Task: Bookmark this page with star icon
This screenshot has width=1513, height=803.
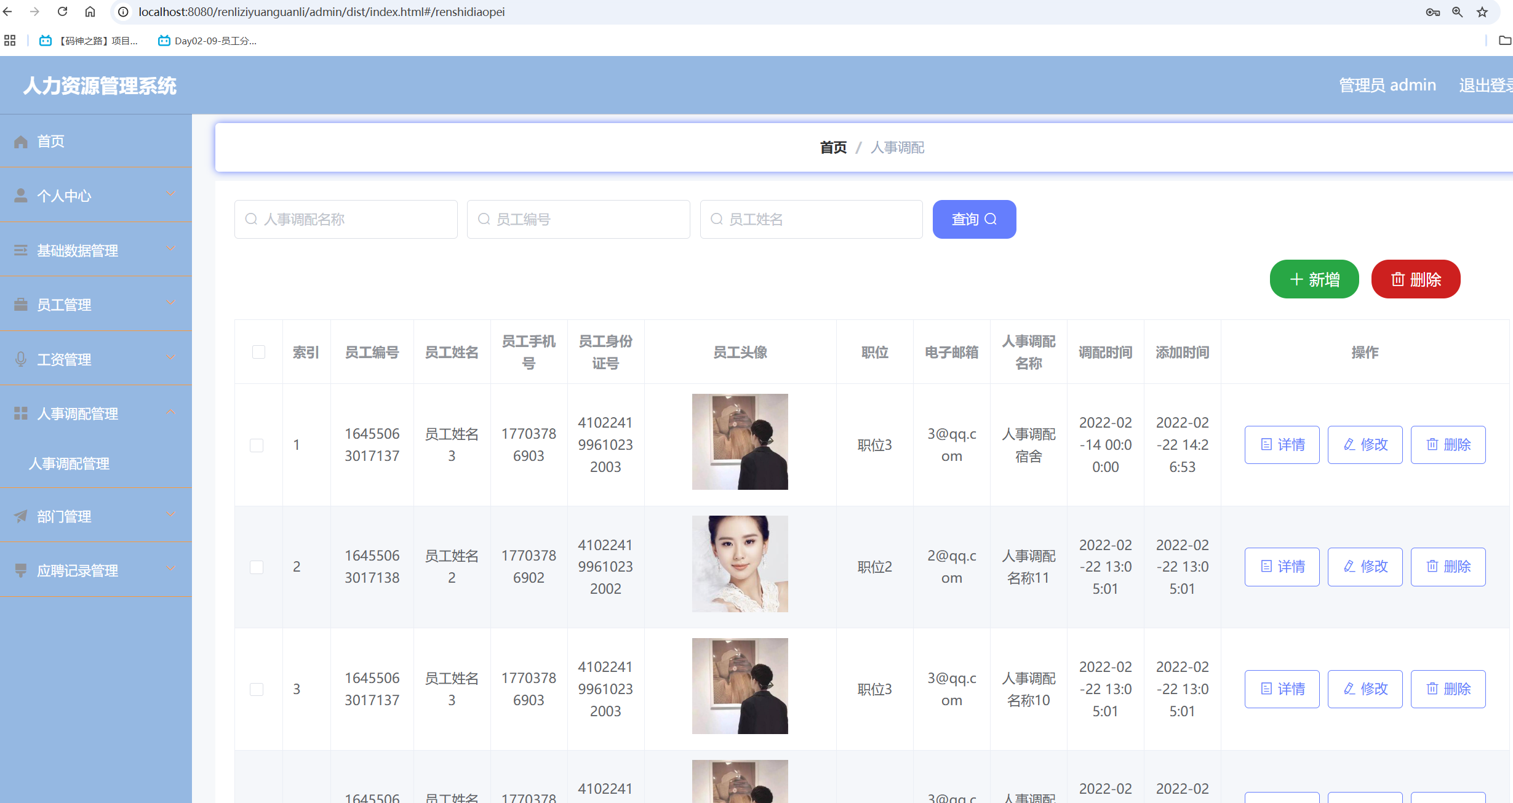Action: pyautogui.click(x=1482, y=12)
